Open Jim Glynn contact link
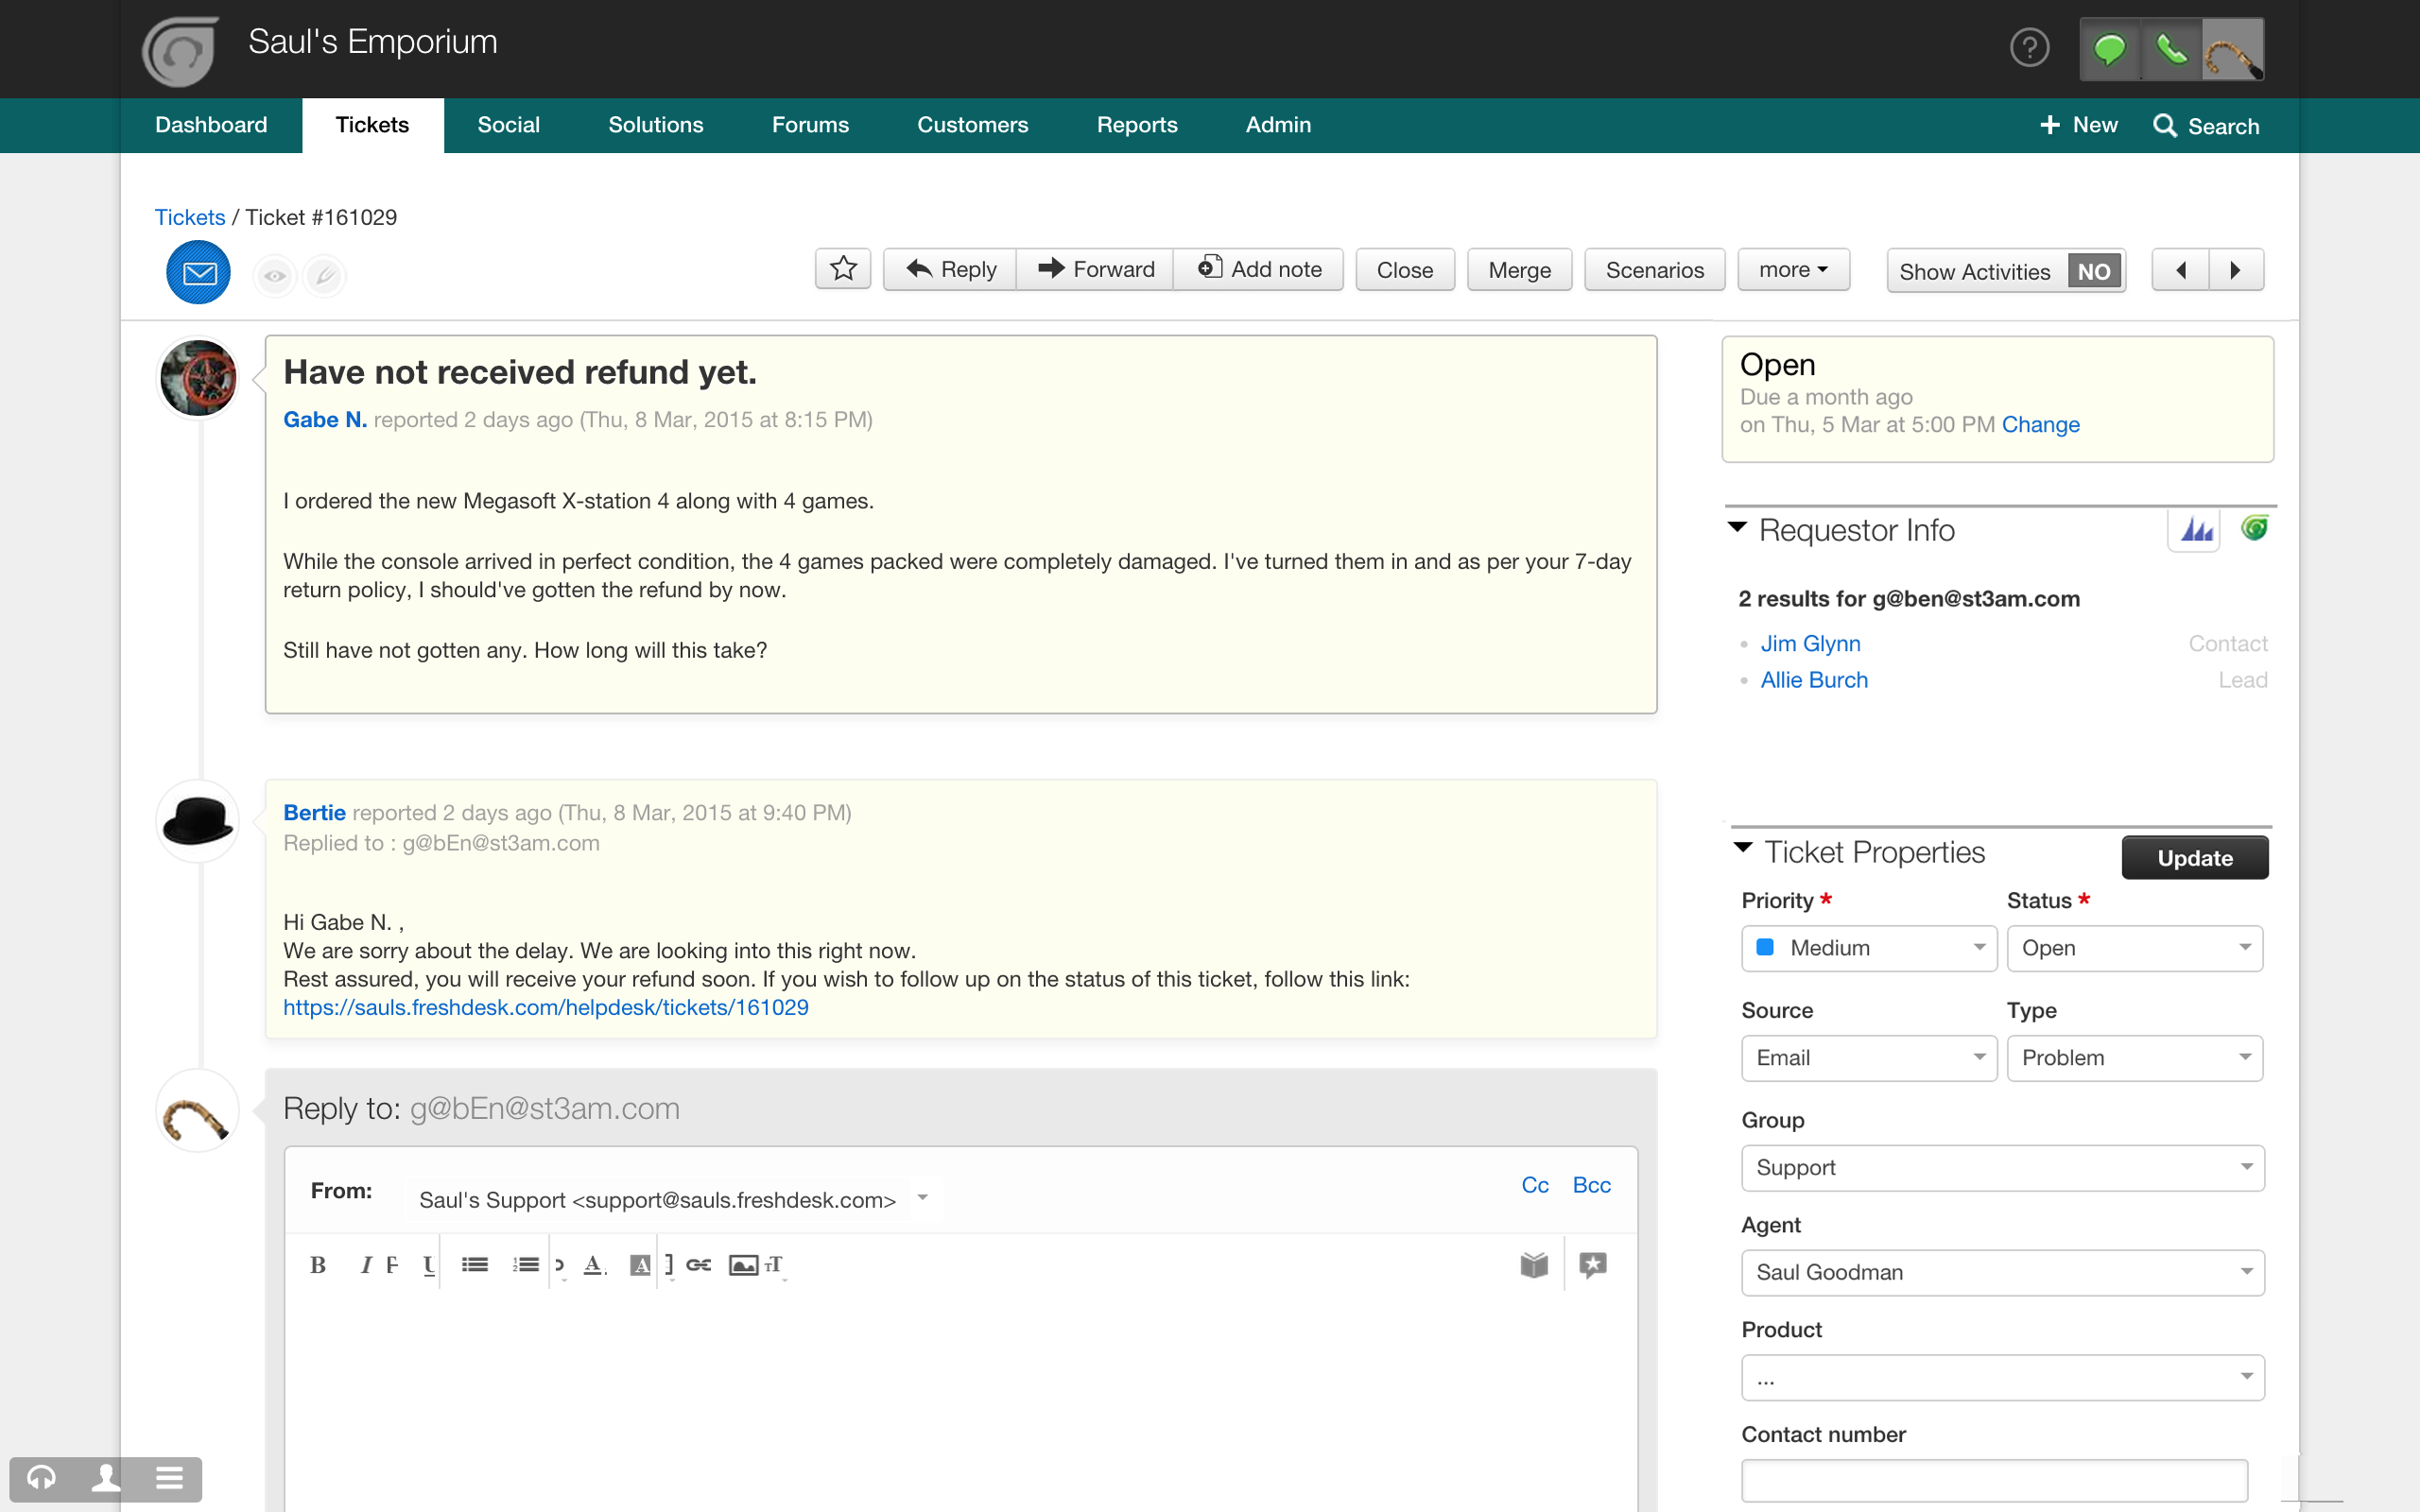Viewport: 2420px width, 1512px height. (1810, 643)
